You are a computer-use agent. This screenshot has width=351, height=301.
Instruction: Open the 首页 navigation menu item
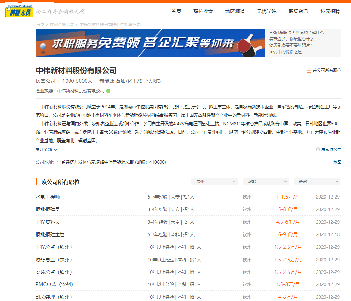(x=176, y=11)
